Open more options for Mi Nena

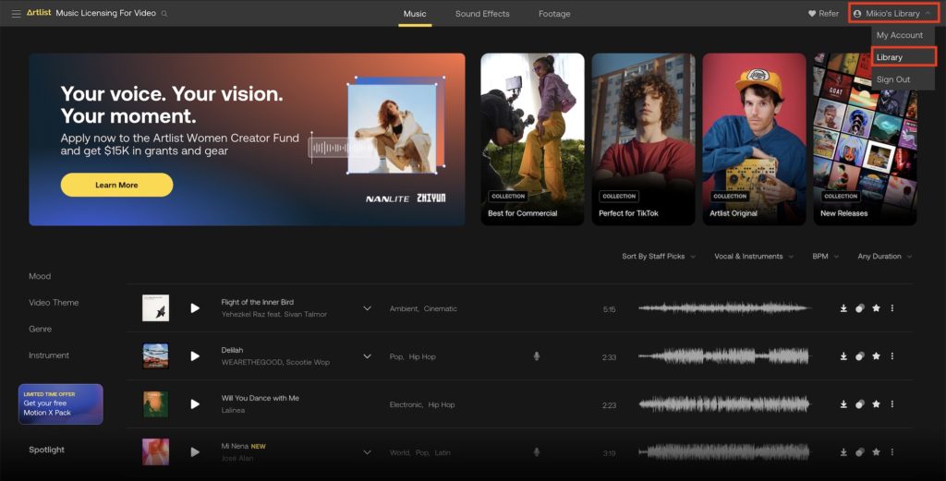tap(892, 452)
